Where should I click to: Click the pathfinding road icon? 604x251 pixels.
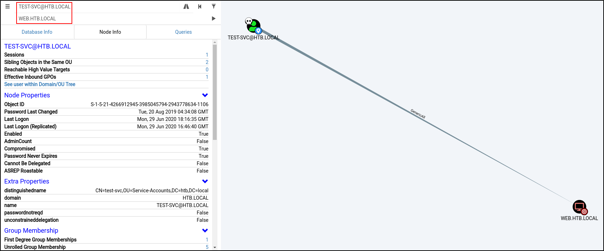tap(186, 7)
